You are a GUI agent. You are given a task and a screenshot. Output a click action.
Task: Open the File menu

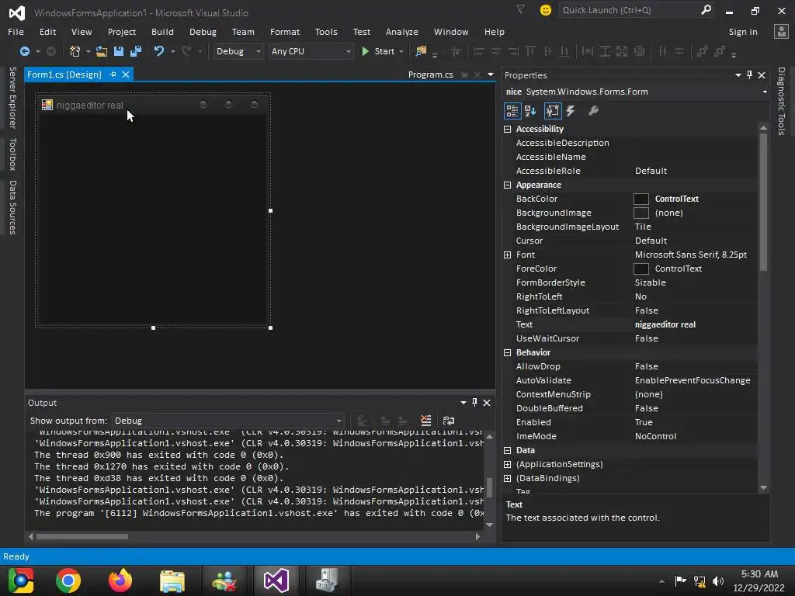(x=16, y=31)
